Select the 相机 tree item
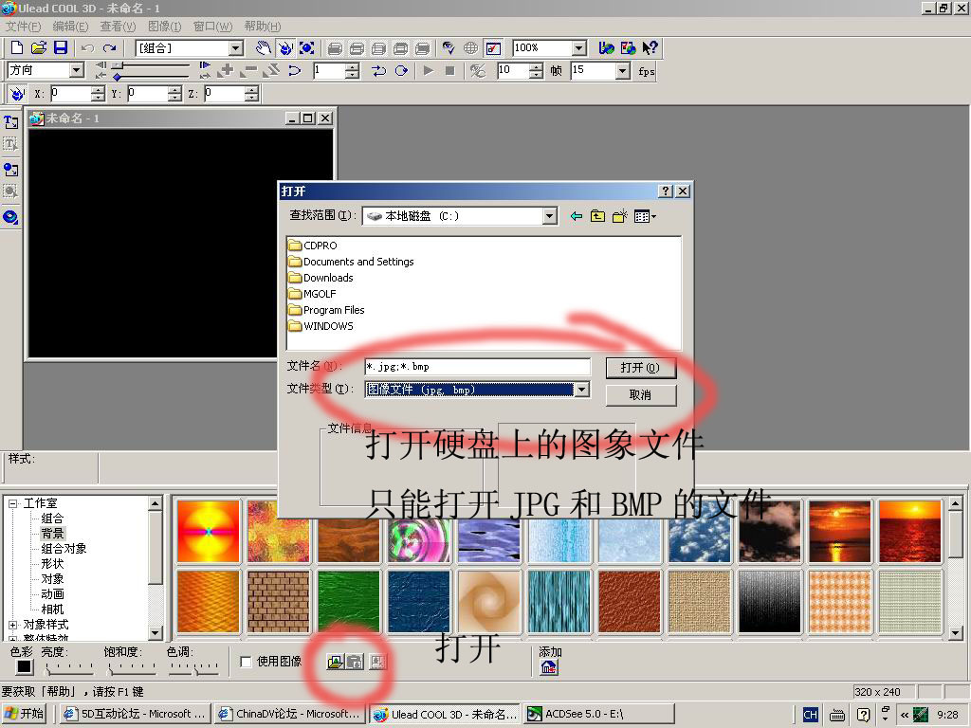Viewport: 971px width, 728px height. click(x=53, y=610)
